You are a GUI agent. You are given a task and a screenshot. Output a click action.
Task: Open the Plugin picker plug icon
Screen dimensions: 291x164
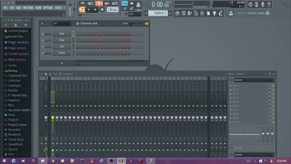click(214, 13)
